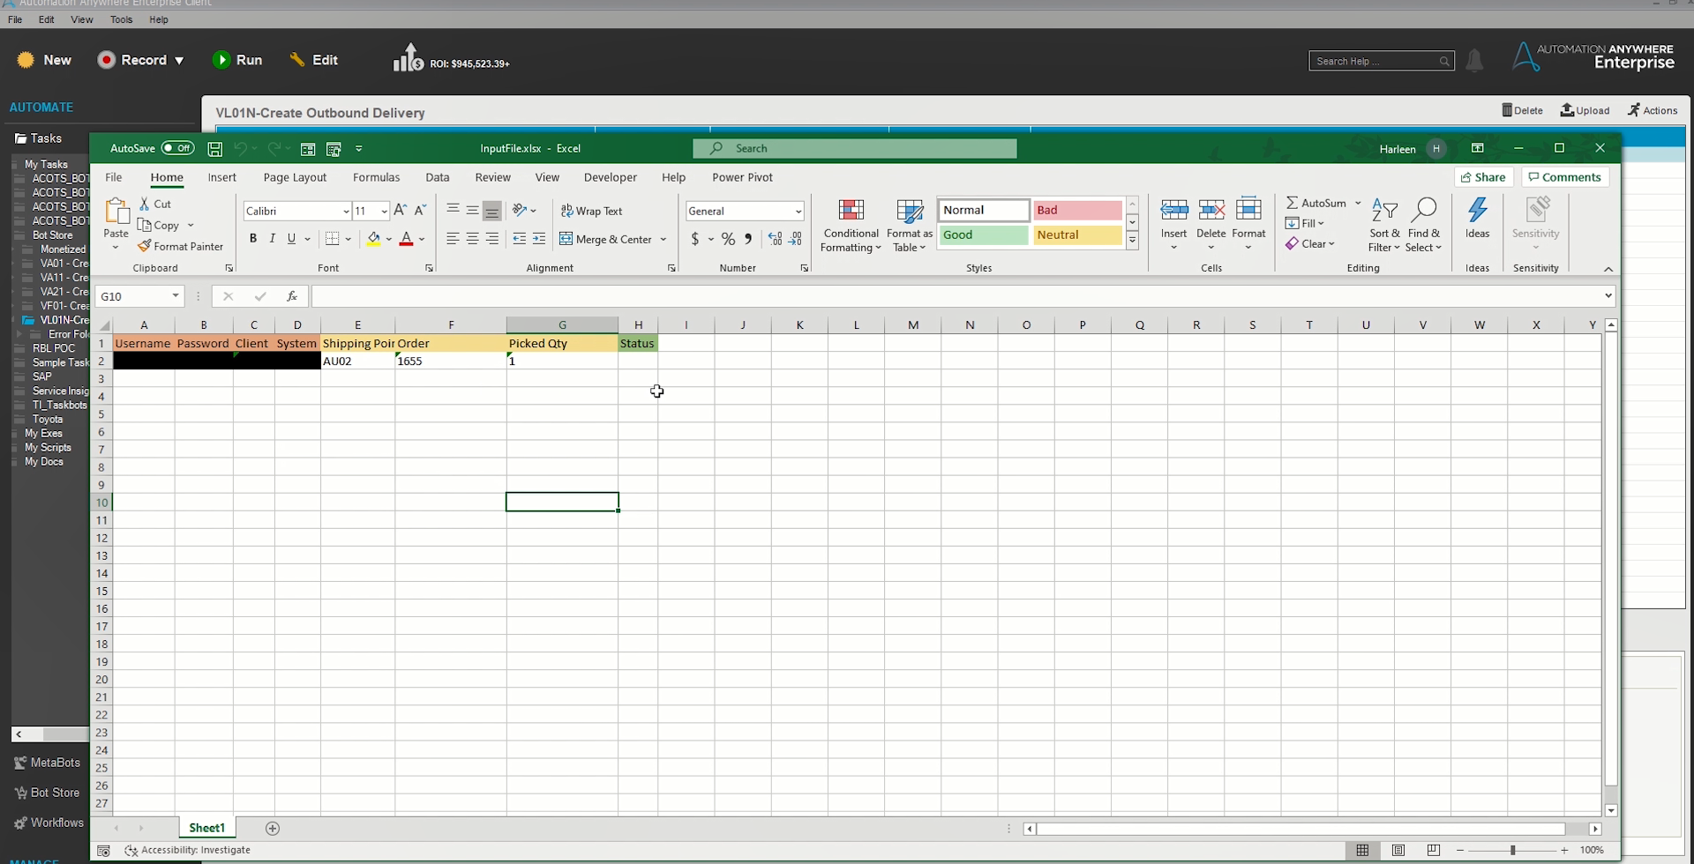1694x864 pixels.
Task: Click the Excel Search box
Action: click(x=855, y=148)
